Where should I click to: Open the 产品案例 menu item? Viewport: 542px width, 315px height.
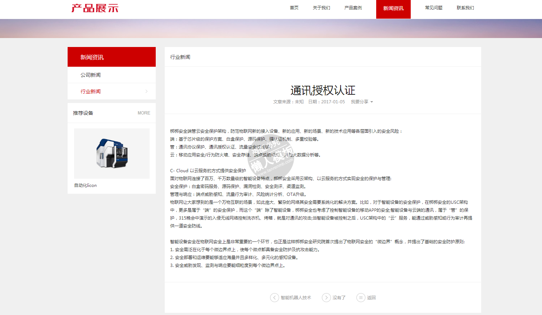[353, 8]
